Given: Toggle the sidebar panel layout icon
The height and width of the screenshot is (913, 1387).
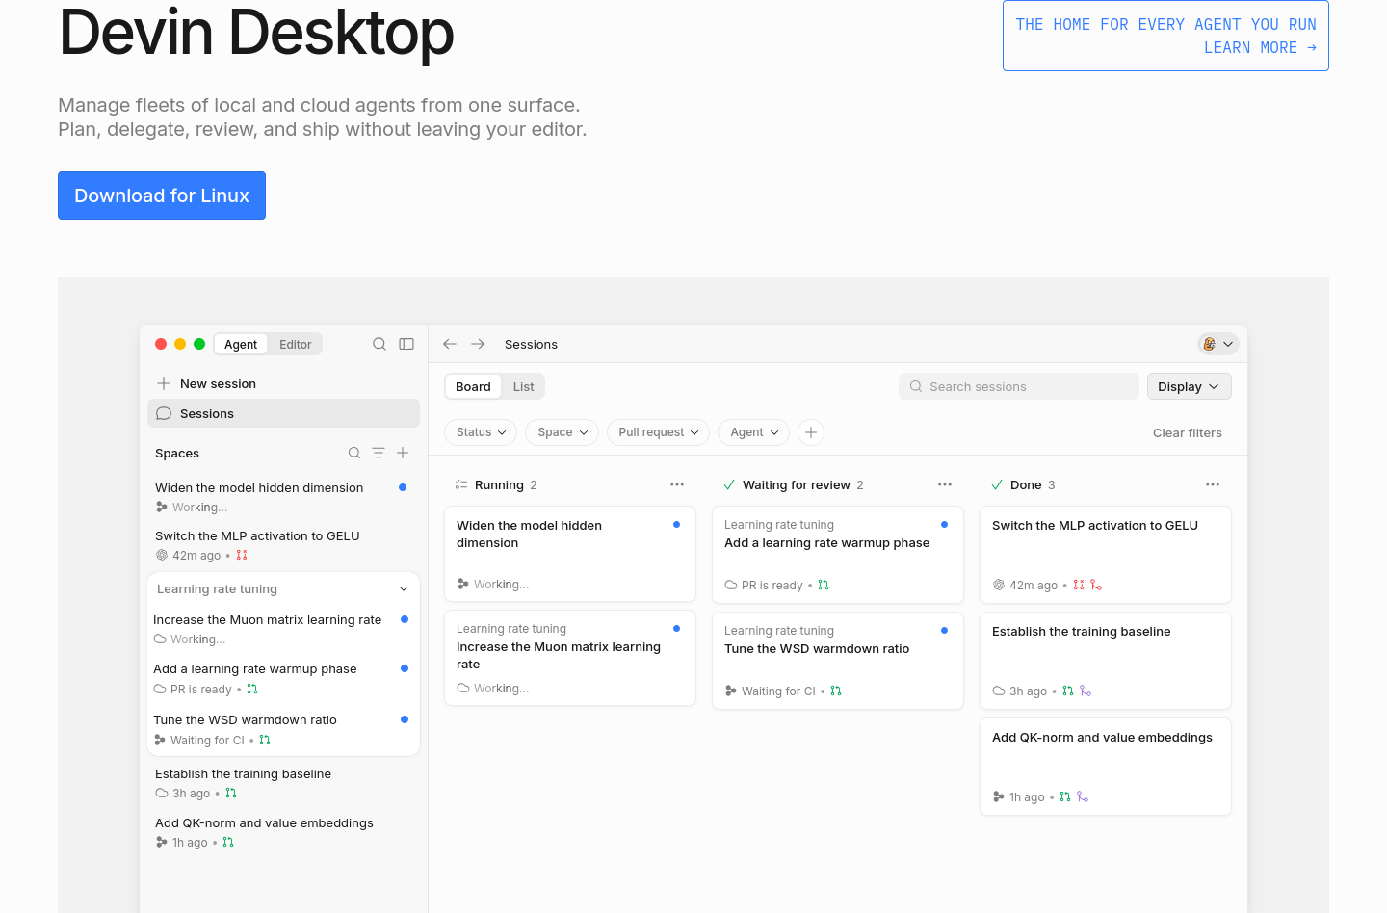Looking at the screenshot, I should [406, 344].
